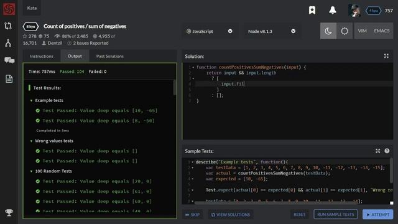Click the output panel vertical scrollbar

[175, 87]
